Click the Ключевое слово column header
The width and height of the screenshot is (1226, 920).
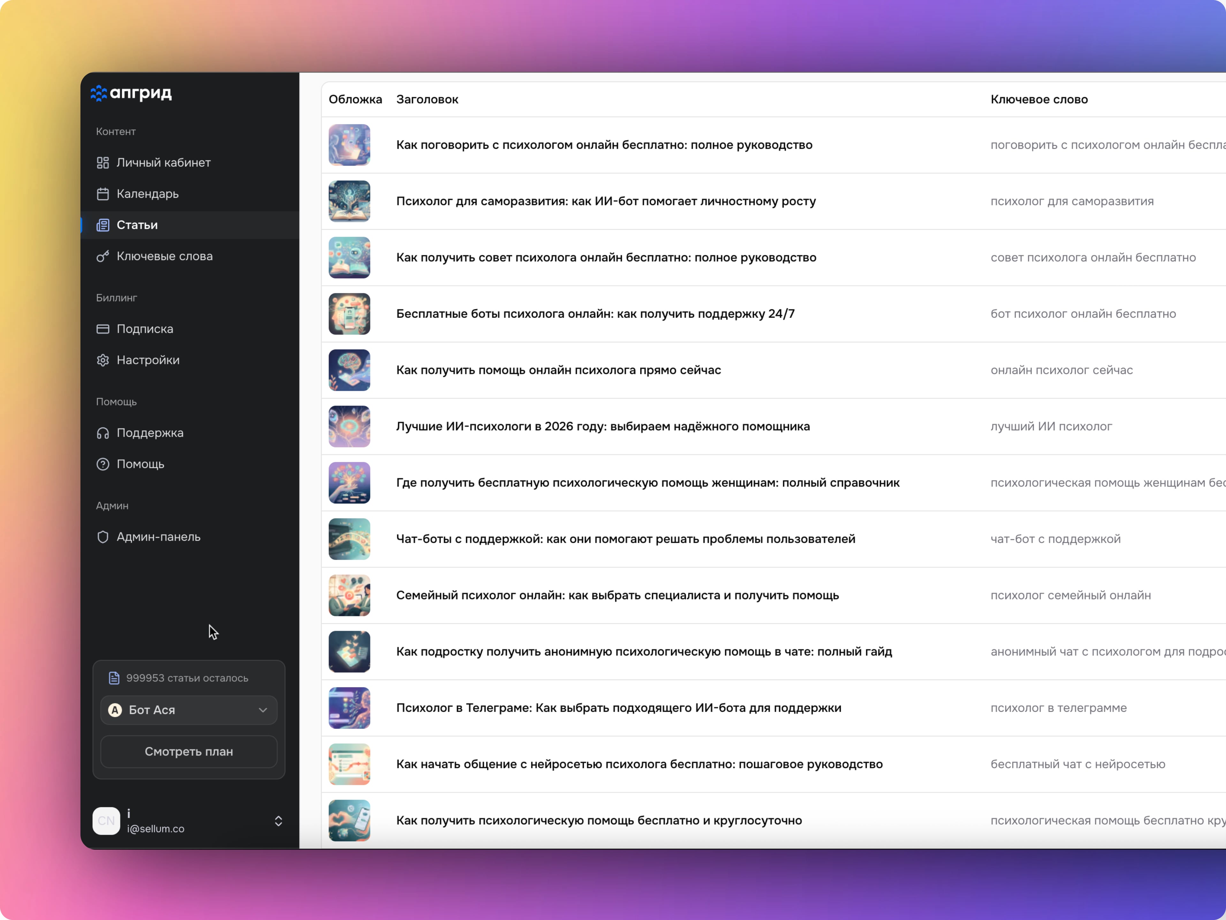pyautogui.click(x=1039, y=99)
